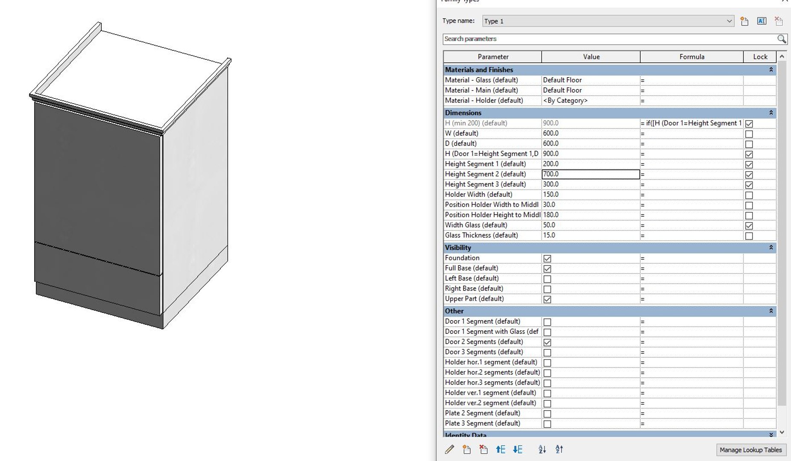Collapse the Dimensions group
The height and width of the screenshot is (461, 791).
coord(771,113)
